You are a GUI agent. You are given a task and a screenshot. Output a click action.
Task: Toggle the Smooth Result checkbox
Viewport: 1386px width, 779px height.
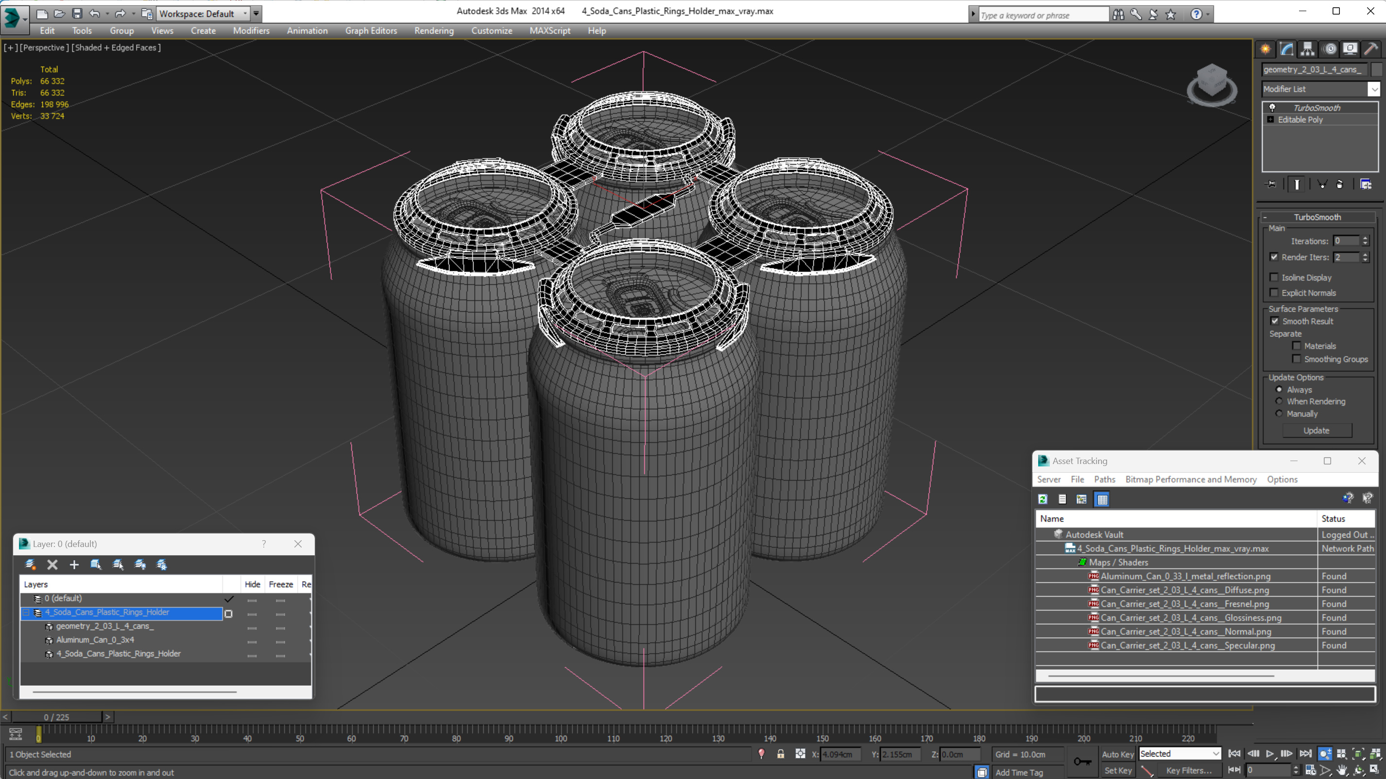[1275, 321]
